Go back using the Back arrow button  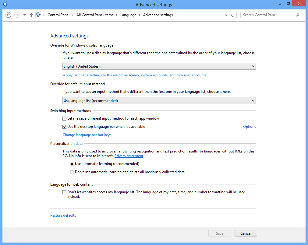pyautogui.click(x=8, y=15)
